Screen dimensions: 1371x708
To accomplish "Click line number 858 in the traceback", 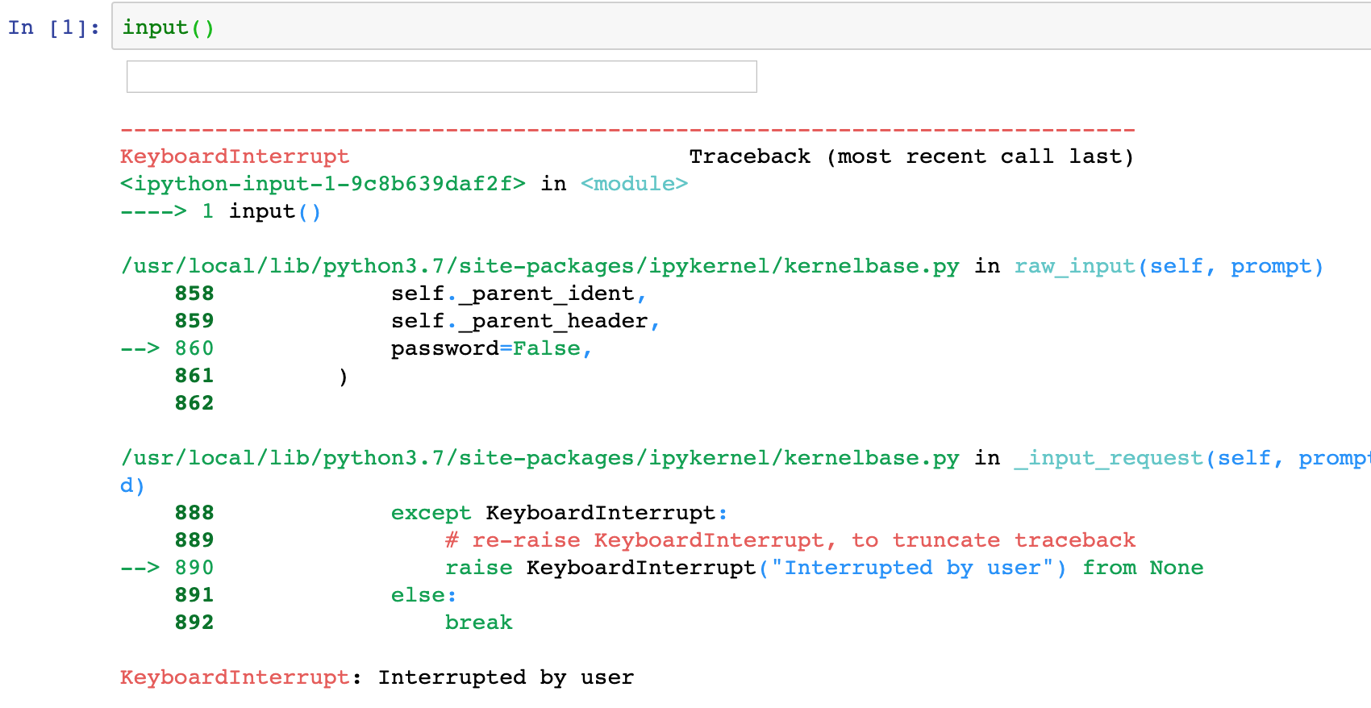I will [x=194, y=294].
